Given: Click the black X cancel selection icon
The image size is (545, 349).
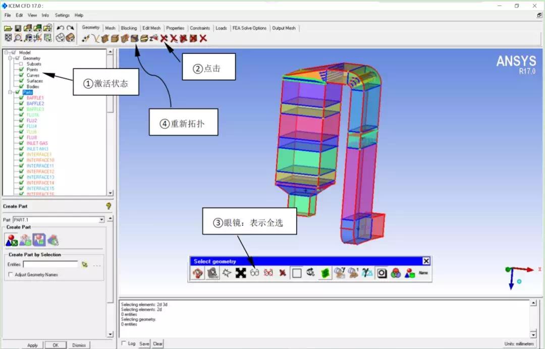Looking at the screenshot, I should click(x=241, y=273).
